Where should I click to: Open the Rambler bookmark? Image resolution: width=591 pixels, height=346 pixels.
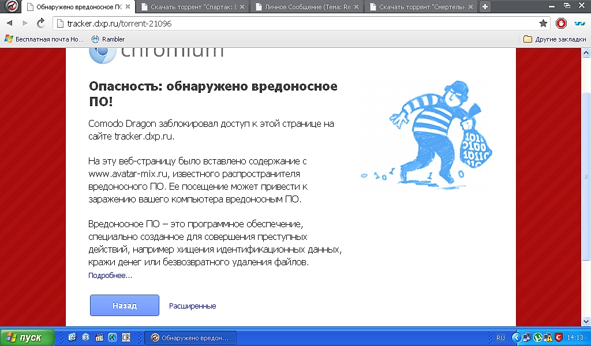[108, 39]
